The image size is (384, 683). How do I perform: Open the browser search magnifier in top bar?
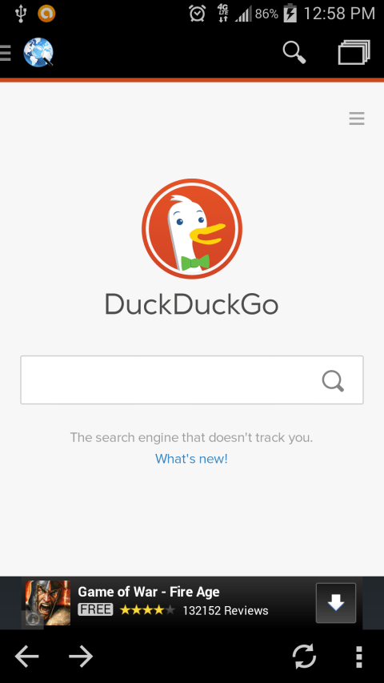click(x=294, y=53)
